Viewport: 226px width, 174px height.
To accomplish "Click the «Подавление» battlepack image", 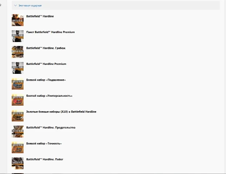I will click(18, 84).
